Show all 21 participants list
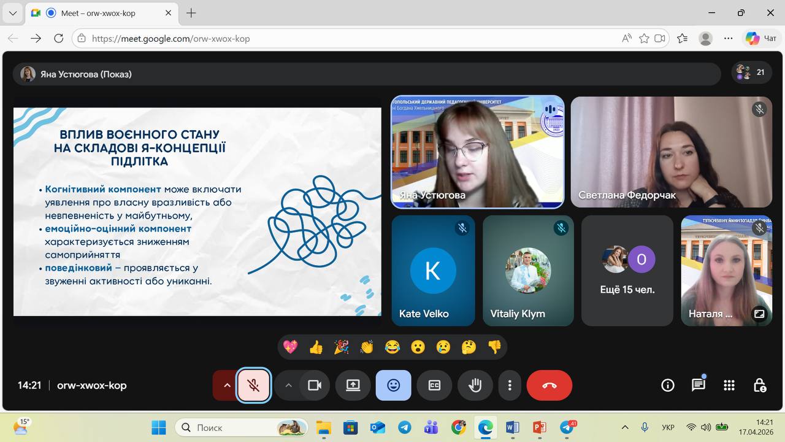The height and width of the screenshot is (442, 785). coord(752,72)
